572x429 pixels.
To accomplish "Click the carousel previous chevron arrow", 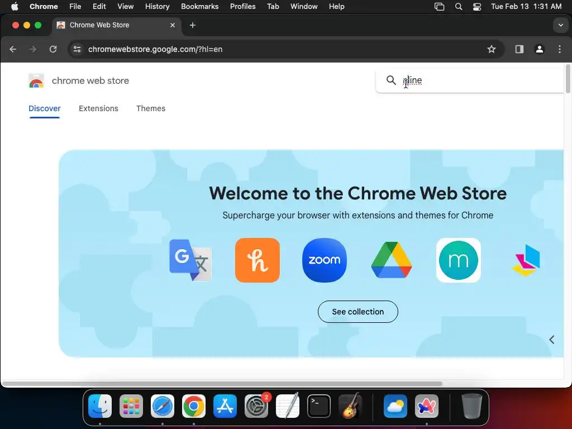I will pos(551,340).
